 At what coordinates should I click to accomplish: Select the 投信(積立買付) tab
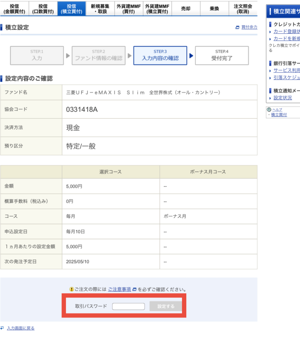71,9
